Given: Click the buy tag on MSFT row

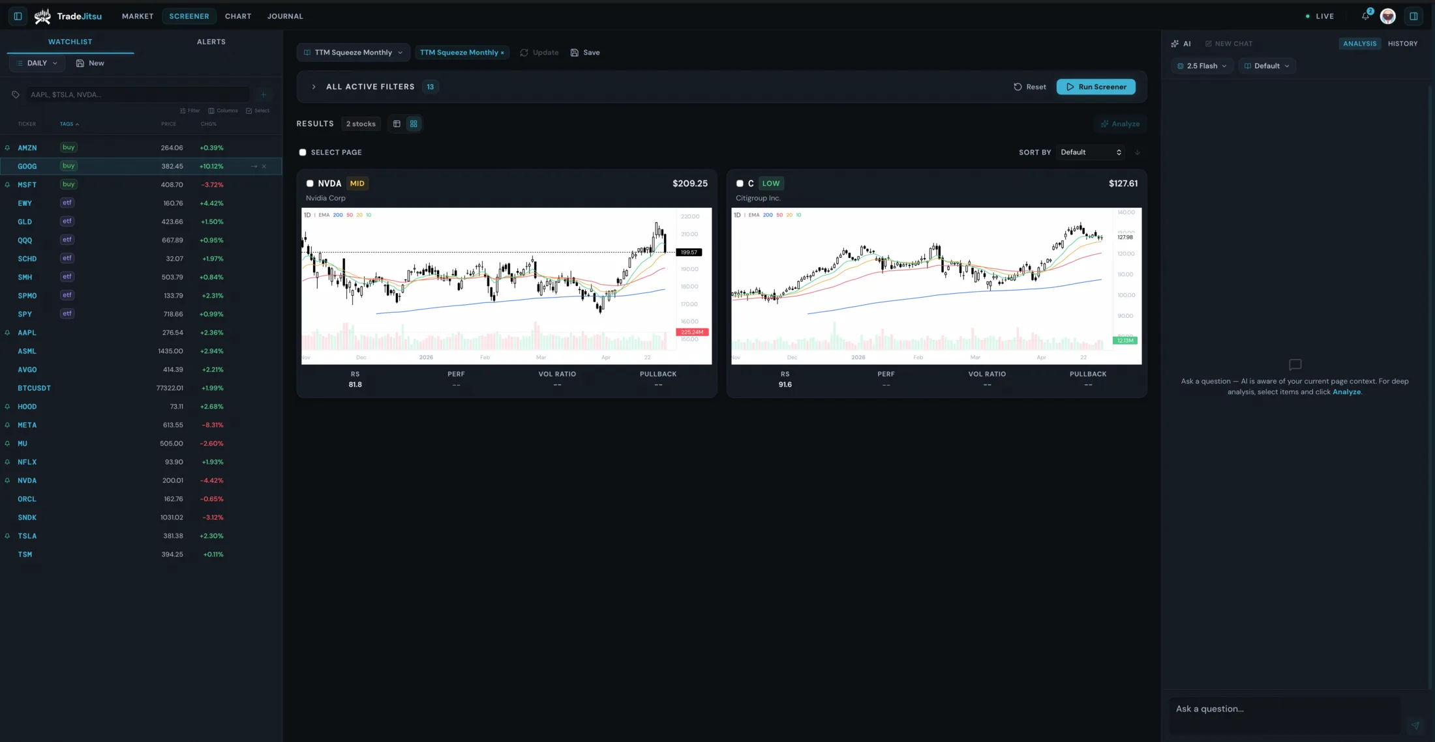Looking at the screenshot, I should pyautogui.click(x=68, y=184).
